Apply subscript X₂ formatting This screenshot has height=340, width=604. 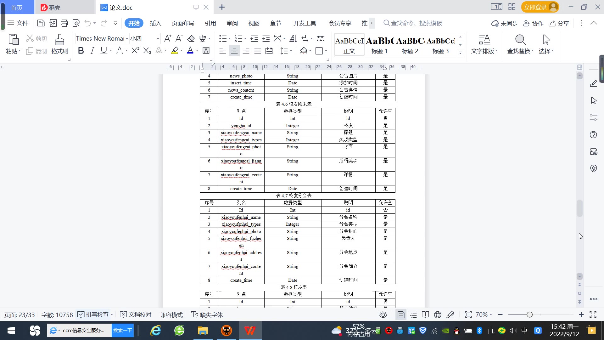point(147,50)
